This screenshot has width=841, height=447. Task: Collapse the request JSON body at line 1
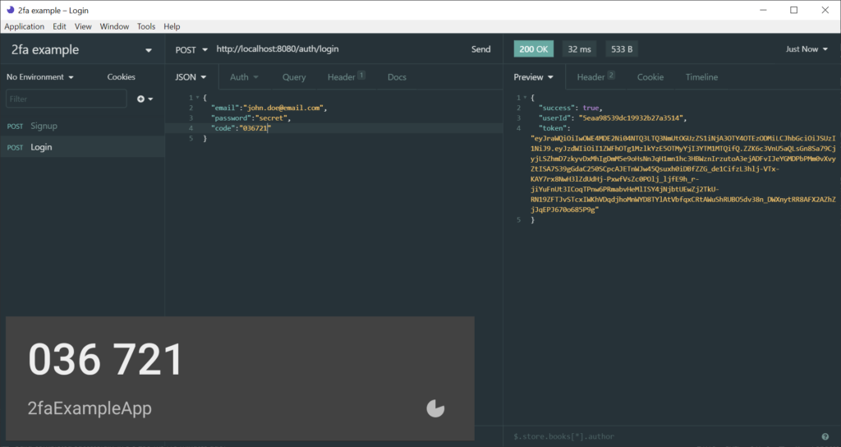coord(195,98)
